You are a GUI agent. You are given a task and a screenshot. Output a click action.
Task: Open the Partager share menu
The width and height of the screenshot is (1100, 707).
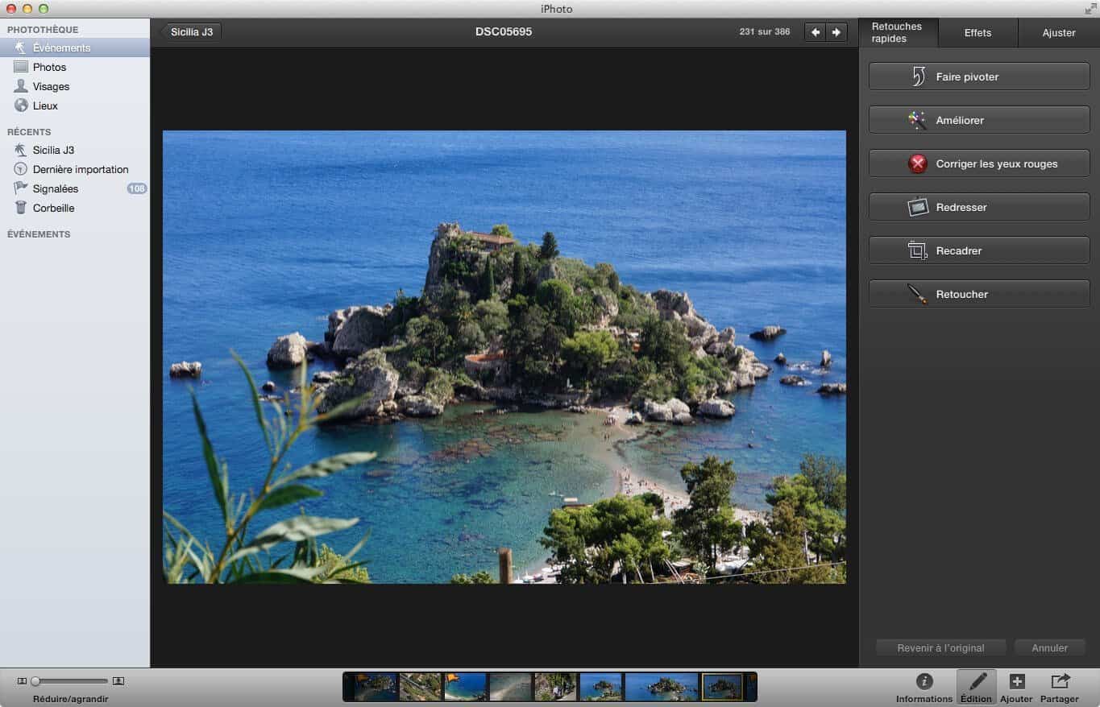pyautogui.click(x=1059, y=687)
